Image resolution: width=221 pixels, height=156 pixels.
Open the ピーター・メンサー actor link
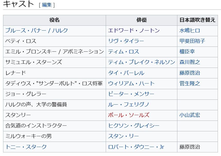tap(131, 94)
